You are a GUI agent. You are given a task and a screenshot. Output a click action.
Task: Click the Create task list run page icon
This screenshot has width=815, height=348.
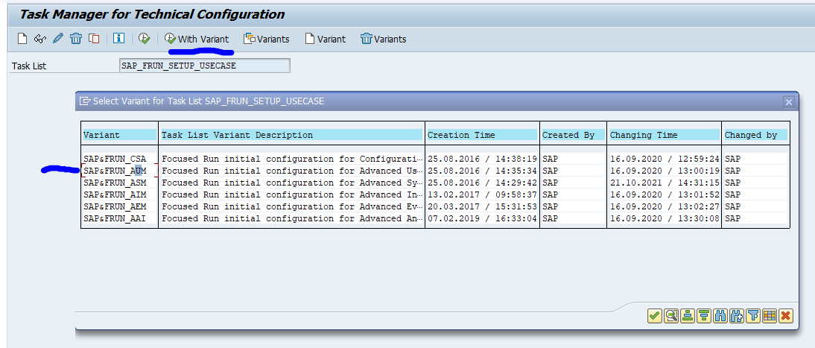(22, 39)
